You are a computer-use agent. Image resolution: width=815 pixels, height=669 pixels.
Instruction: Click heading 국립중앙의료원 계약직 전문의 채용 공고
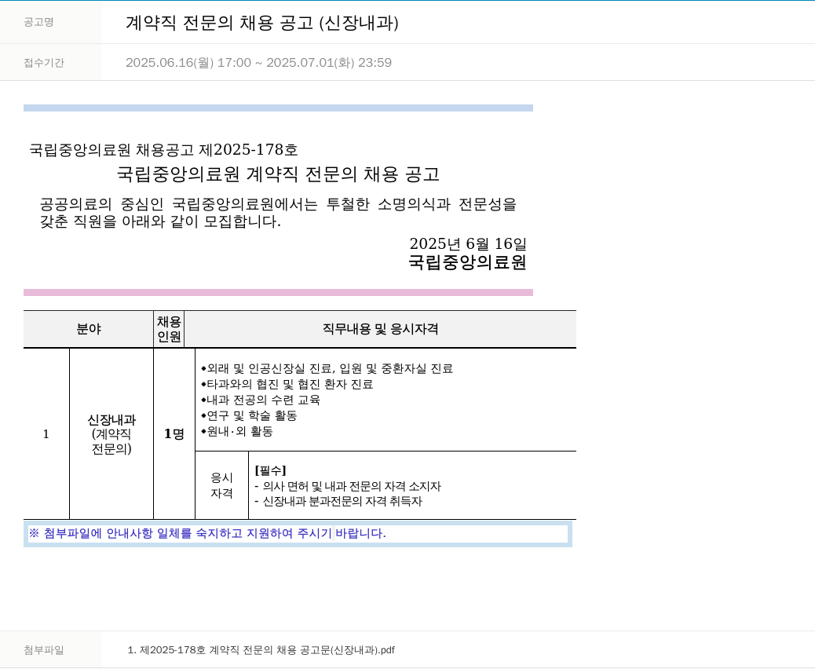click(278, 174)
